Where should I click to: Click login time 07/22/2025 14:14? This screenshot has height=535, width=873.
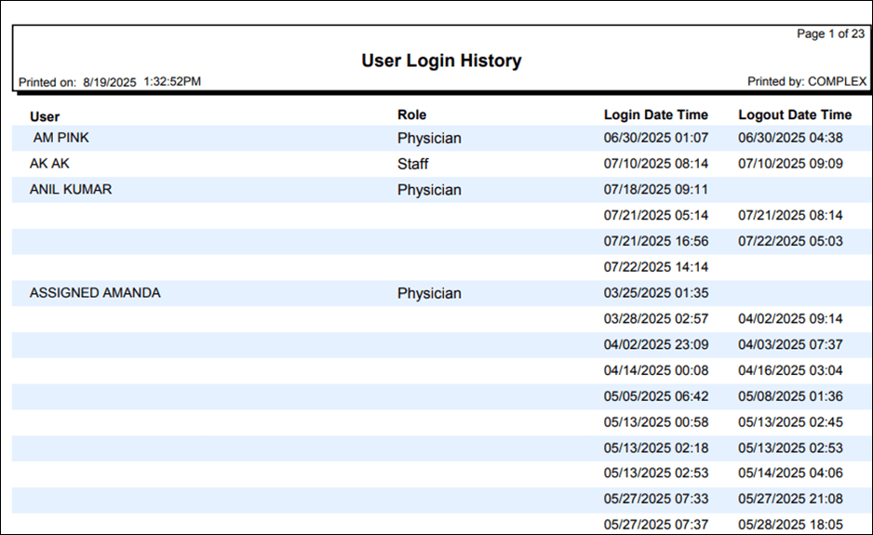pos(655,267)
